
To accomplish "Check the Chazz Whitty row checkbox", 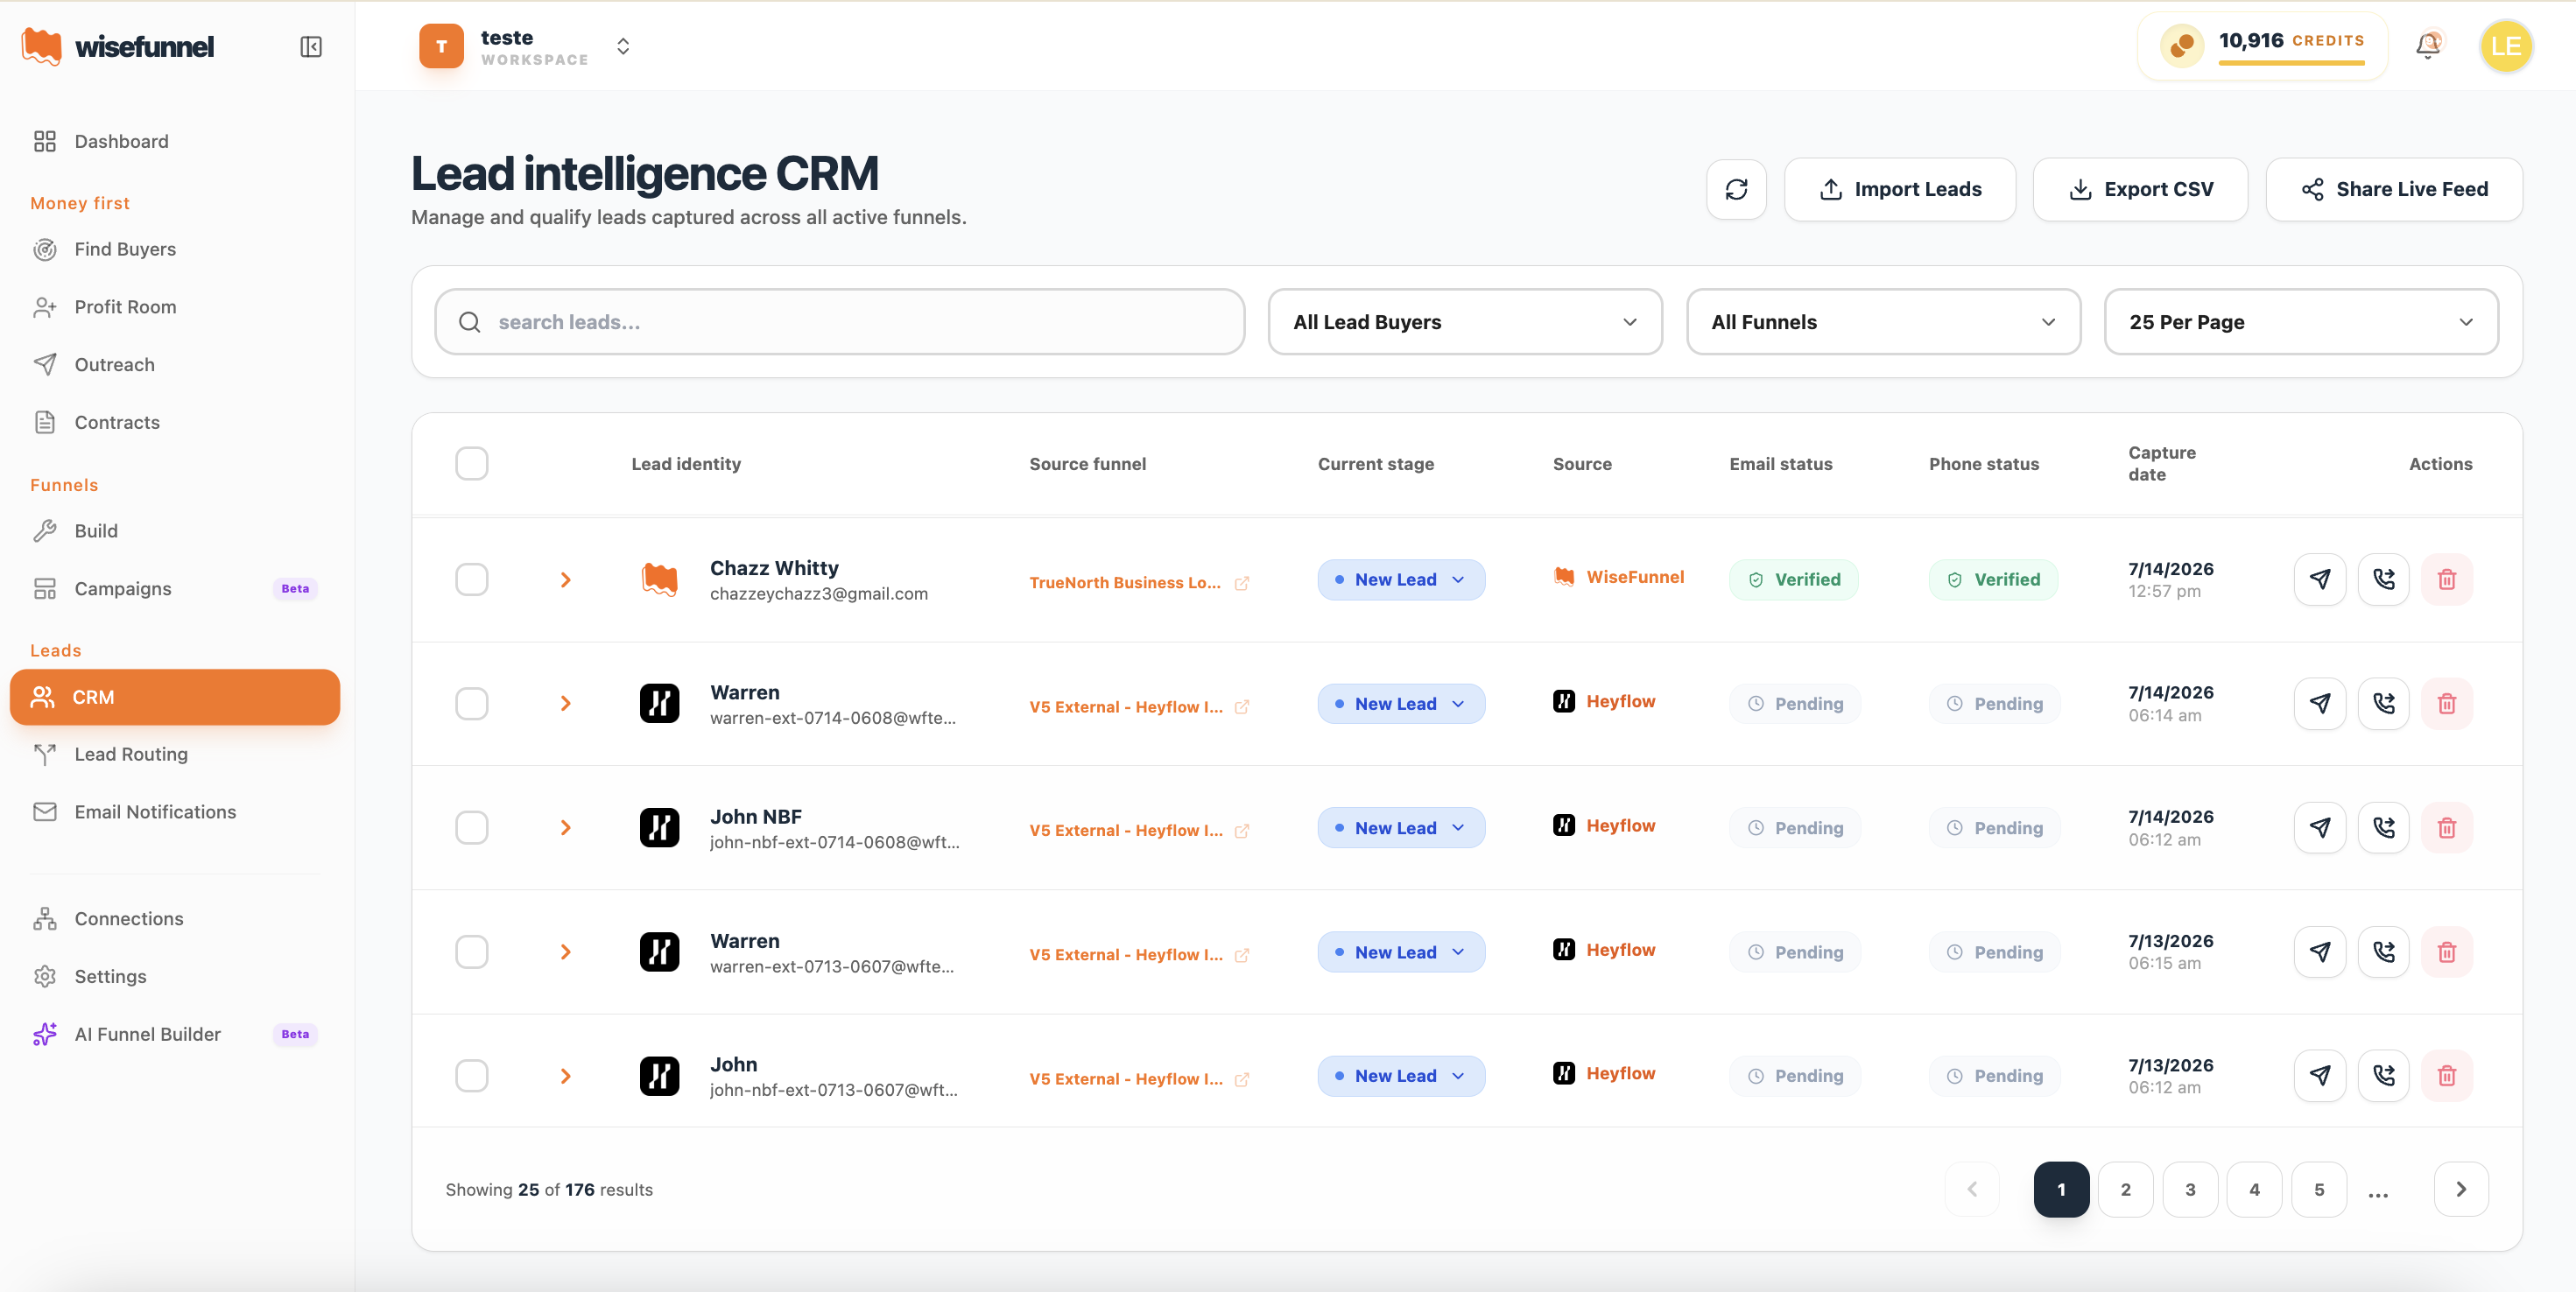I will coord(472,579).
